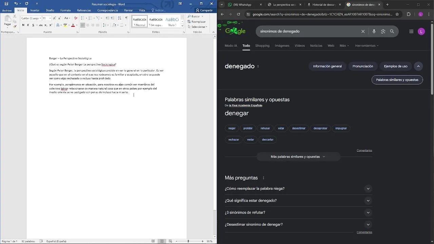Apply superscript formatting

pyautogui.click(x=51, y=25)
